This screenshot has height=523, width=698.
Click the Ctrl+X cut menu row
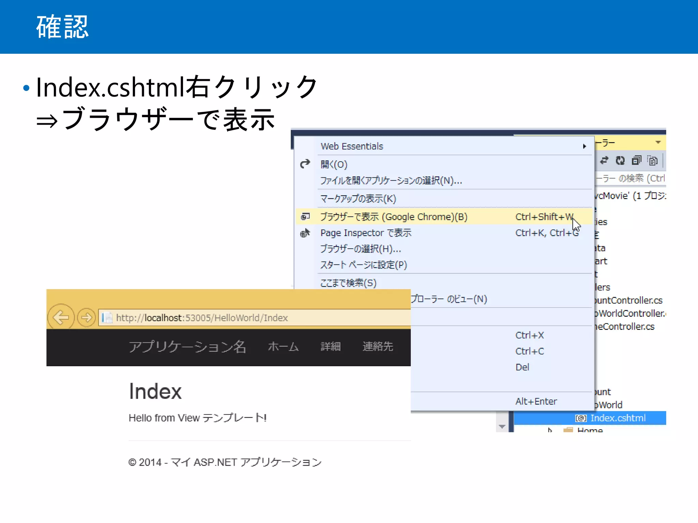click(x=502, y=335)
